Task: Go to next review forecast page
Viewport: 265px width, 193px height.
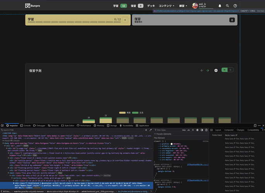Action: pos(208,71)
